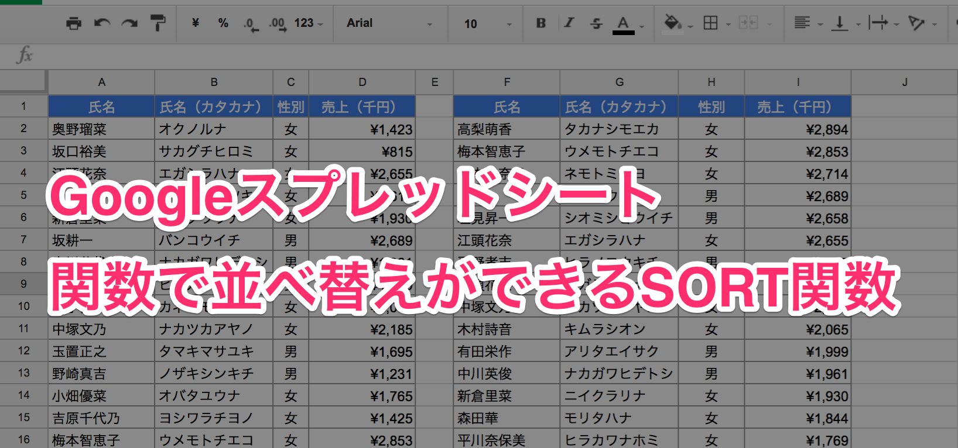The width and height of the screenshot is (958, 448).
Task: Expand the vertical align dropdown arrow
Action: click(858, 25)
